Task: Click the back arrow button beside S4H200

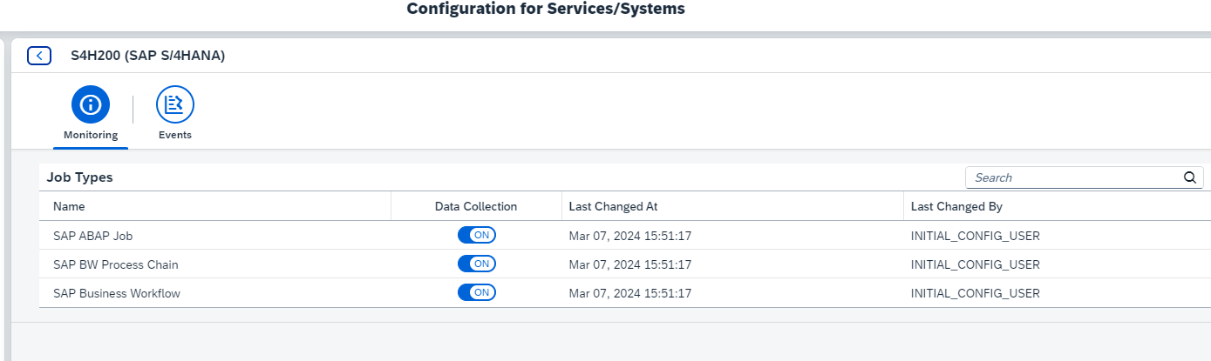Action: point(39,56)
